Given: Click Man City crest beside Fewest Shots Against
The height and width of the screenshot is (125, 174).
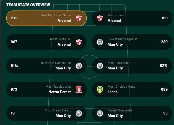Looking at the screenshot, I should click(100, 42).
